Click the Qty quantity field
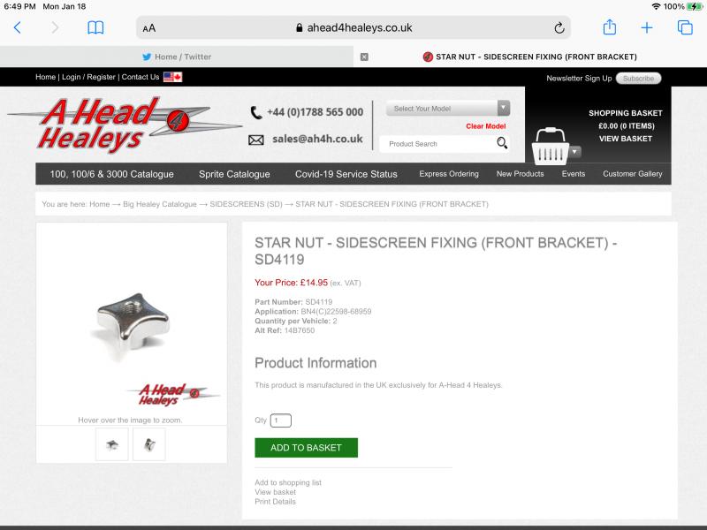Viewport: 707px width, 530px height. [x=280, y=420]
